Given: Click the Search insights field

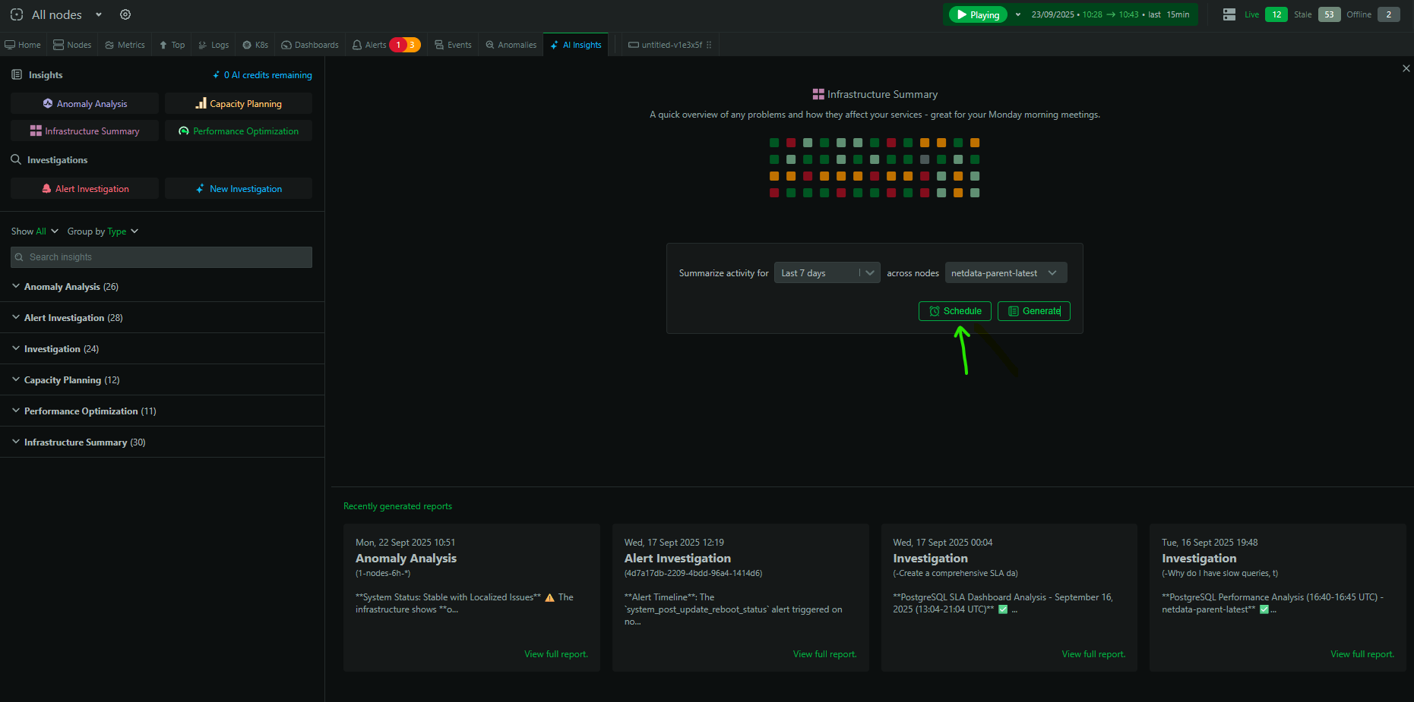Looking at the screenshot, I should click(161, 257).
